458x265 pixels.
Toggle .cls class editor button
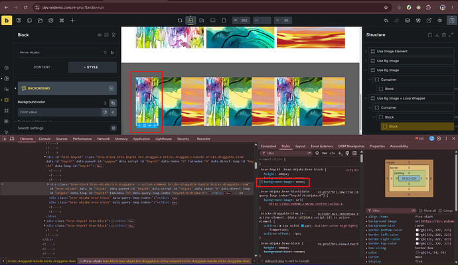coord(333,153)
